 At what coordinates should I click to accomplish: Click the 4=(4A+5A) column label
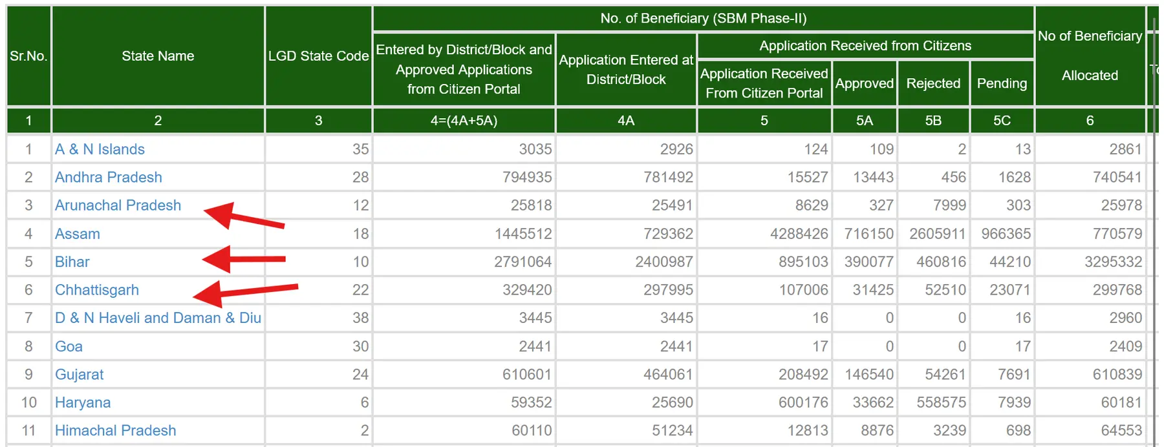pos(464,121)
